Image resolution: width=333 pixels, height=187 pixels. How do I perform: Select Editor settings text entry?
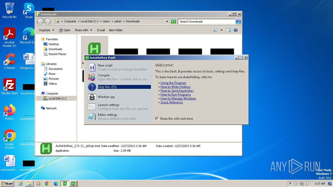click(x=107, y=115)
